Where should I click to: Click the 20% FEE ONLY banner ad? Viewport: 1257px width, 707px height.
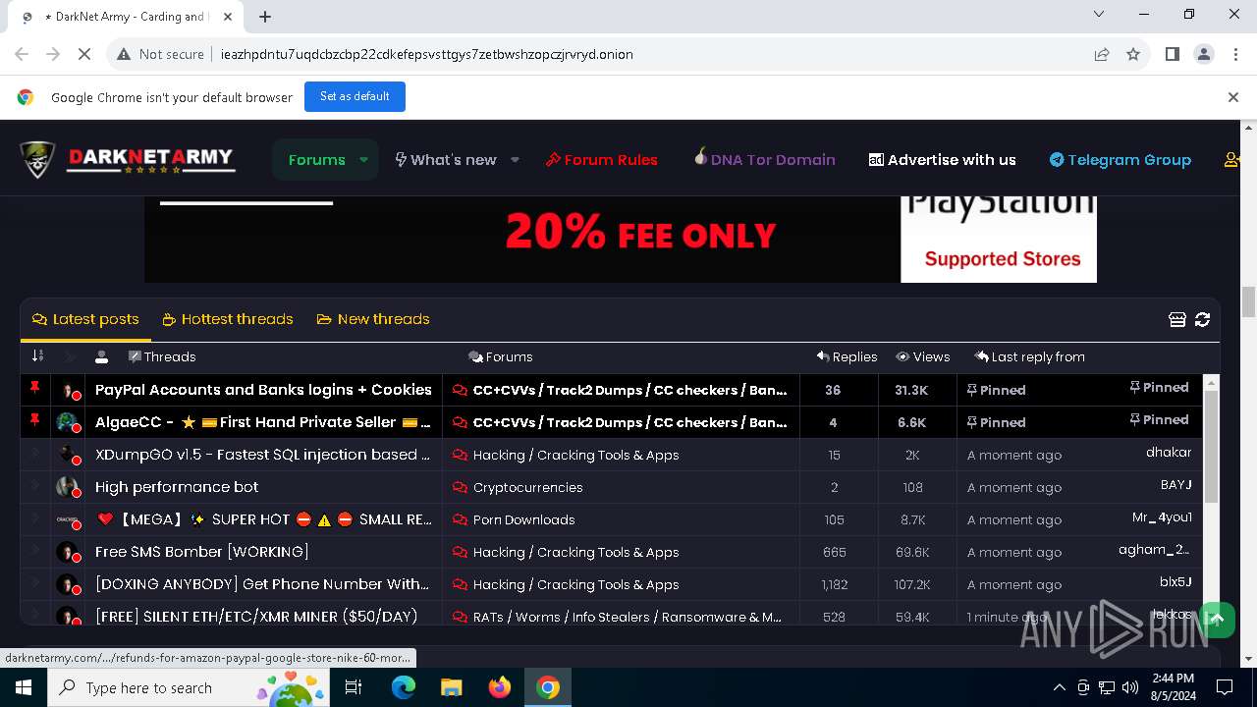pyautogui.click(x=522, y=239)
